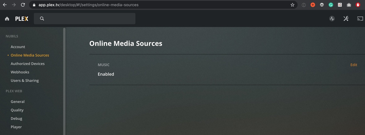The width and height of the screenshot is (365, 135).
Task: Click the PLEX WEB section header
Action: pyautogui.click(x=14, y=91)
